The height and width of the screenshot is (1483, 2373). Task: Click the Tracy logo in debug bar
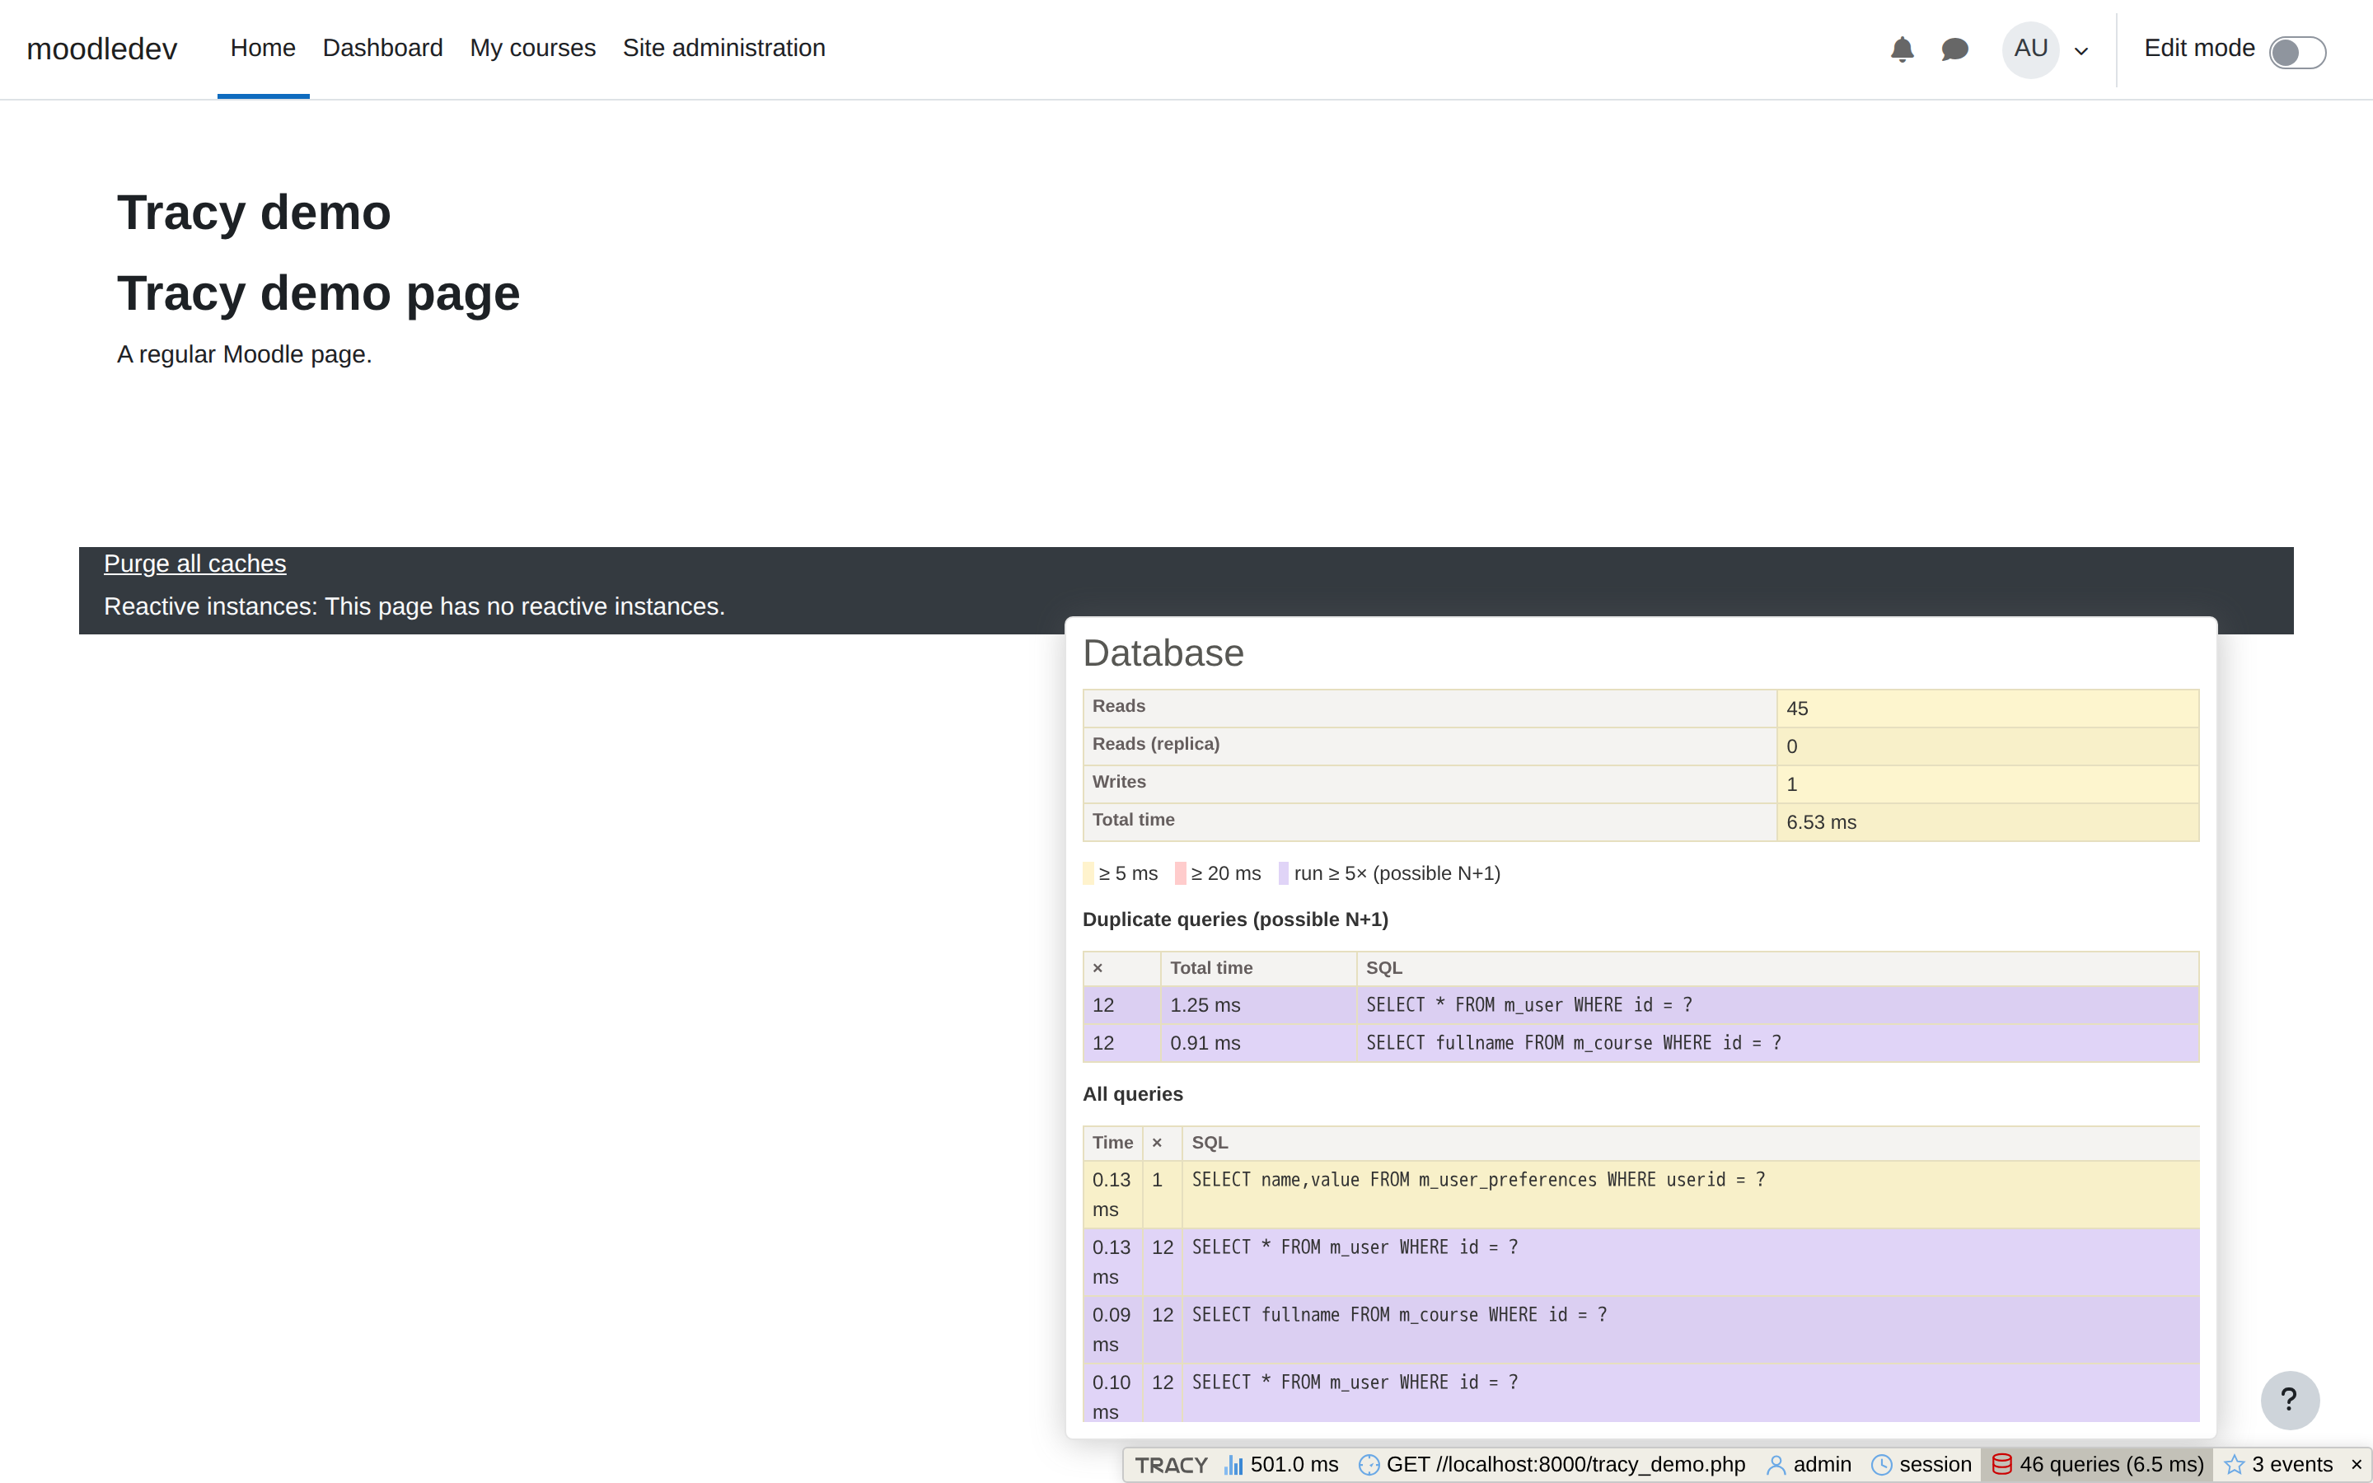click(x=1171, y=1464)
